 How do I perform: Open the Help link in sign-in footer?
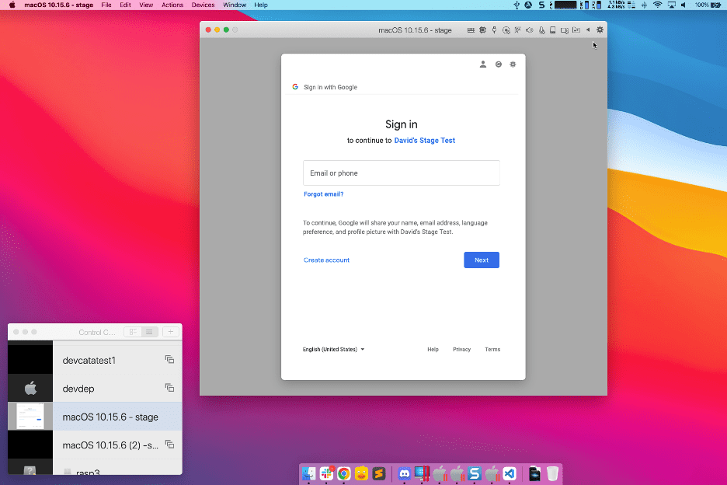pyautogui.click(x=433, y=350)
